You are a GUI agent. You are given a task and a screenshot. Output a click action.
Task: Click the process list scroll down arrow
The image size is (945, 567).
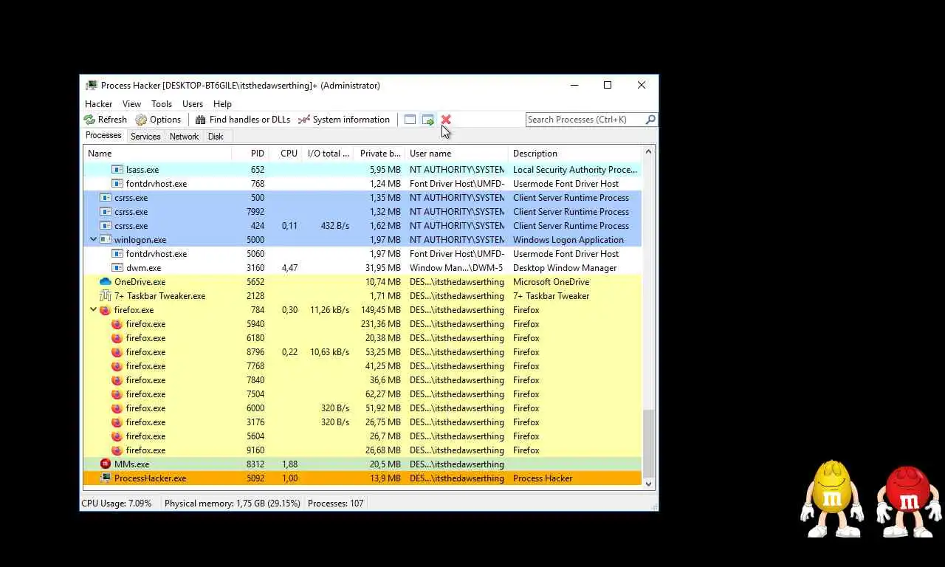pos(648,484)
